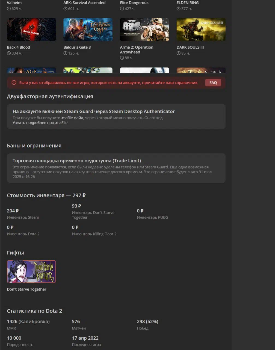
Task: Click the clock icon under Back 4 Blood
Action: [9, 53]
